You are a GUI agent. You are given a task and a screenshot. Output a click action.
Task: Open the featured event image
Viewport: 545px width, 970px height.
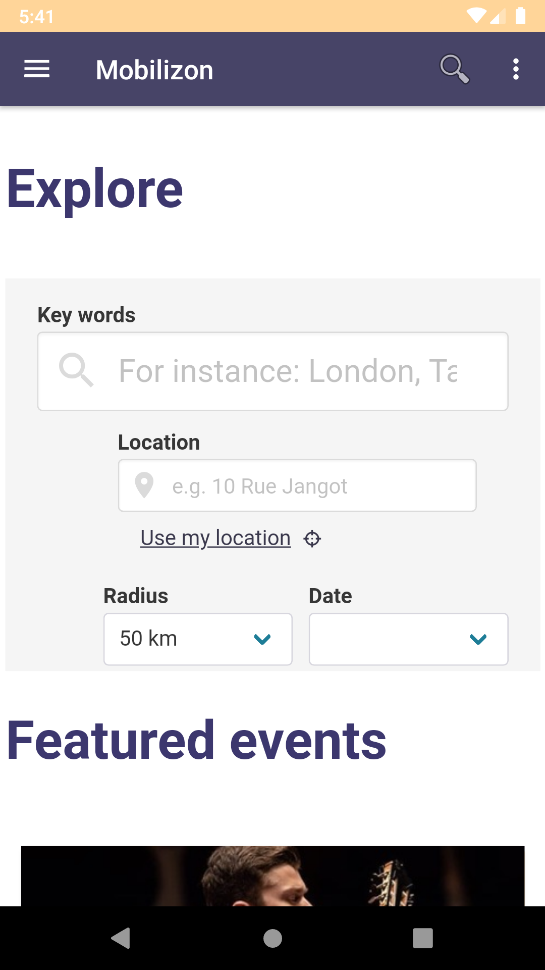[x=272, y=876]
